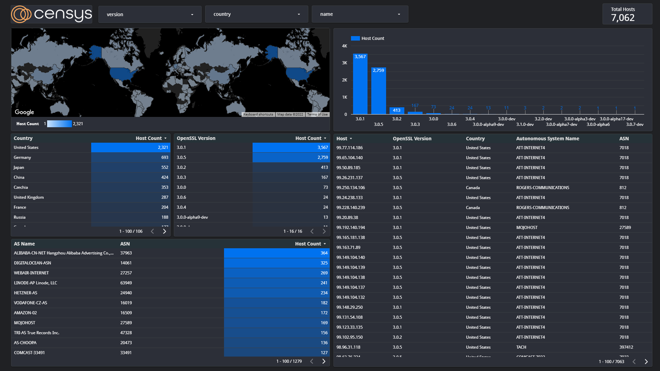Go to next page of Country table
The height and width of the screenshot is (371, 660).
tap(164, 231)
